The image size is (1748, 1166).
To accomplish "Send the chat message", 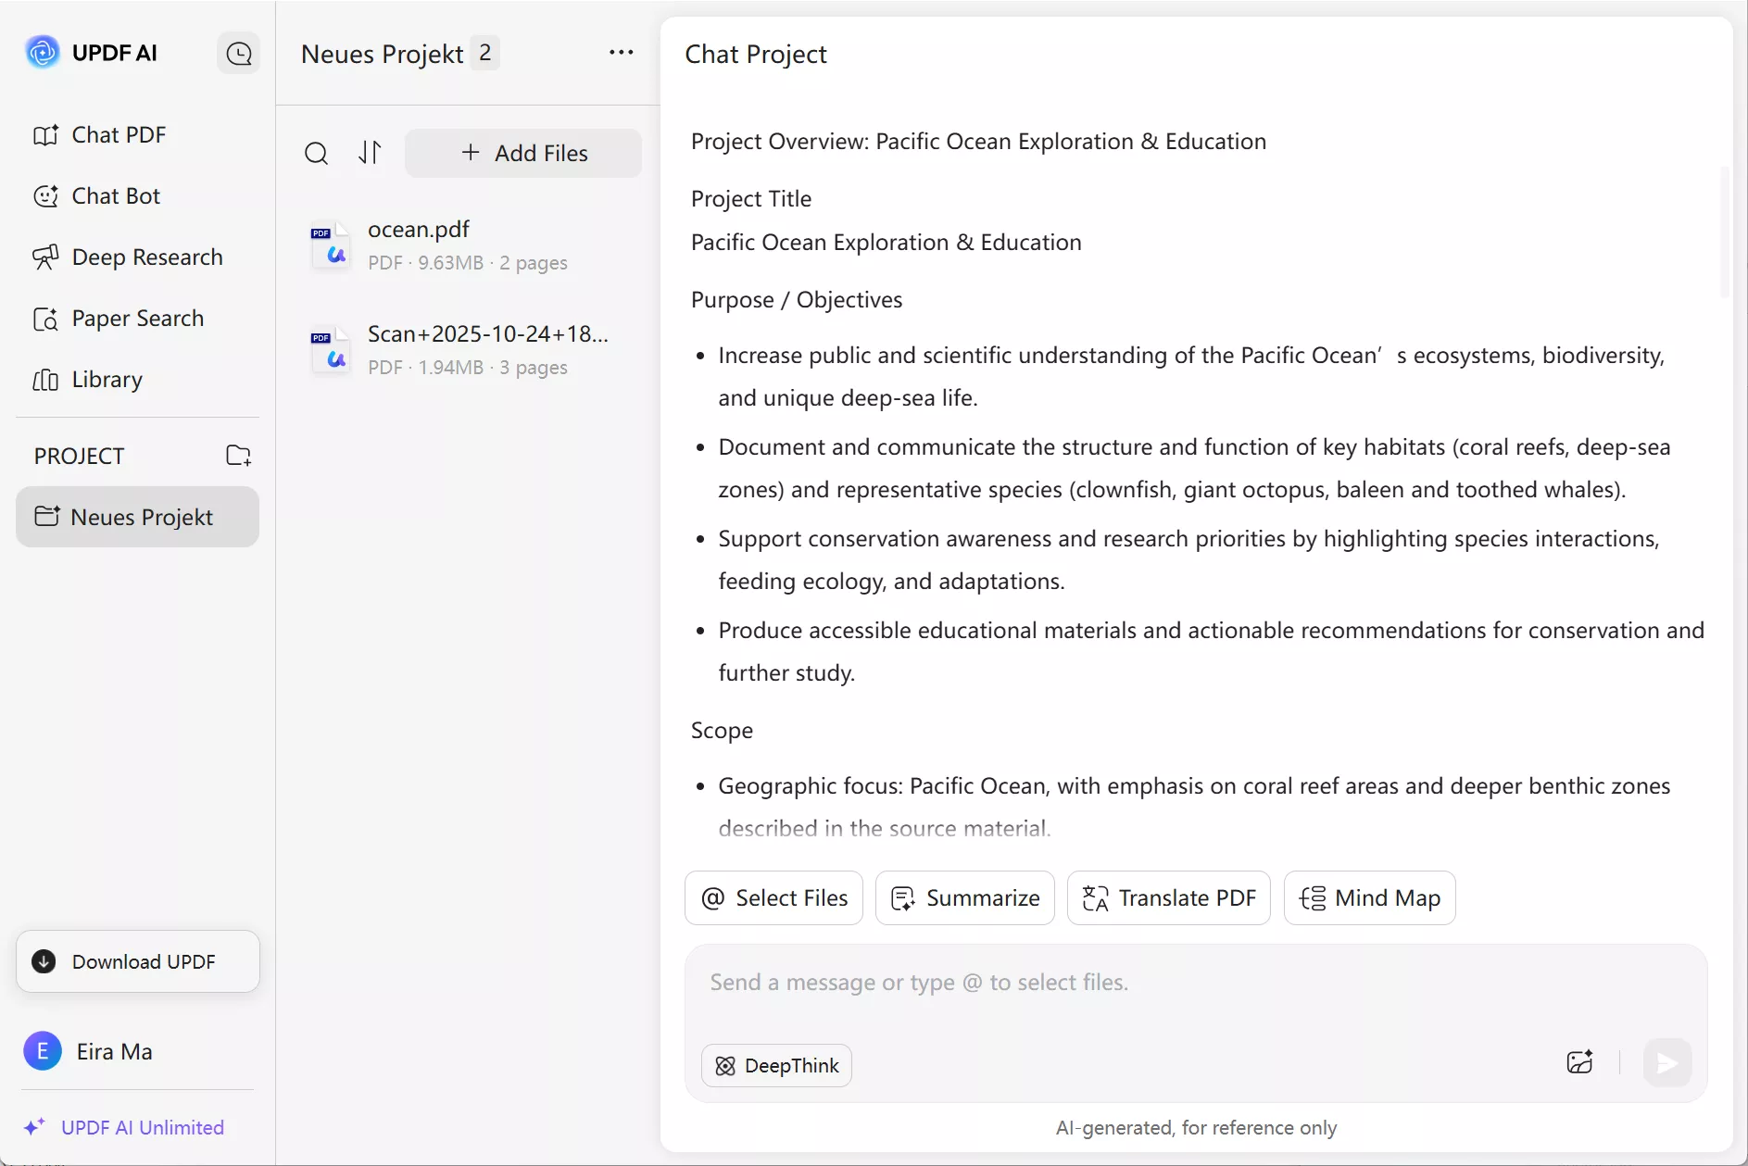I will pyautogui.click(x=1667, y=1063).
